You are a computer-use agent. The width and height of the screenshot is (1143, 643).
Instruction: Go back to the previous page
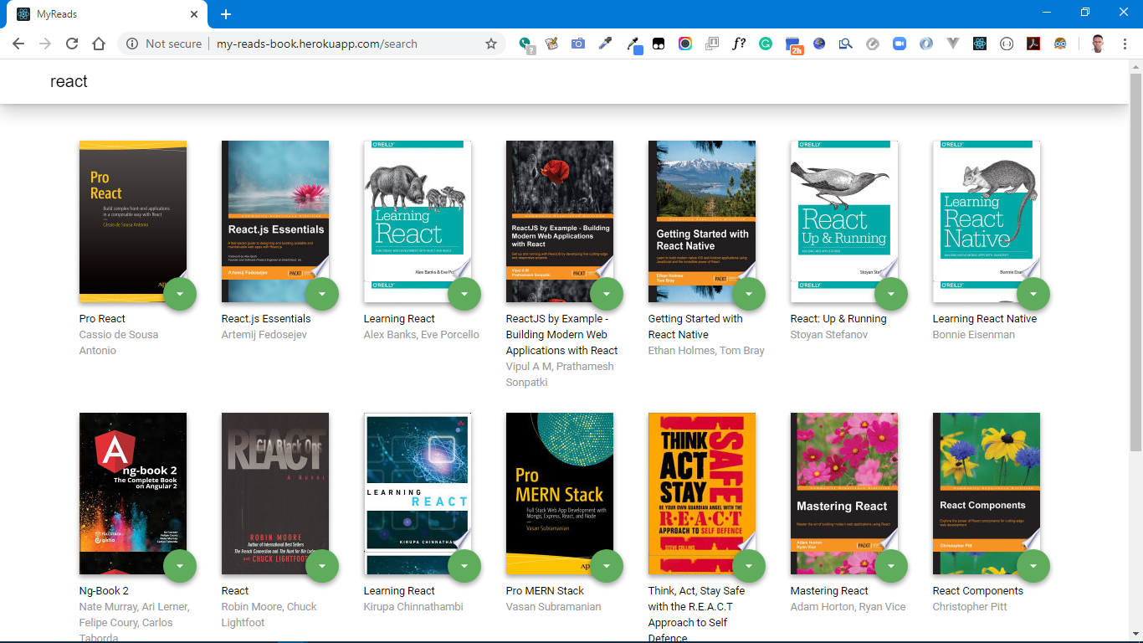18,44
